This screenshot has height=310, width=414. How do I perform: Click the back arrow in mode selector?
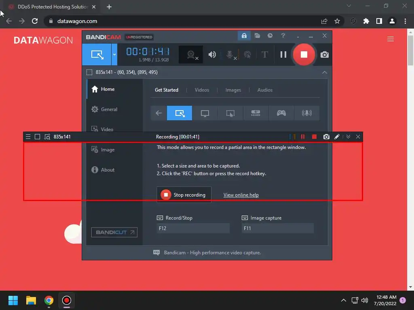coord(158,113)
